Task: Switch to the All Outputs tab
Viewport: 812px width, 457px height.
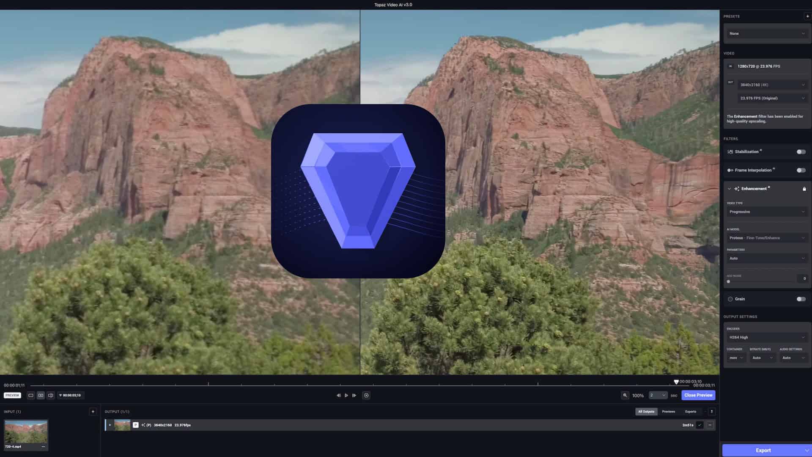Action: point(646,411)
